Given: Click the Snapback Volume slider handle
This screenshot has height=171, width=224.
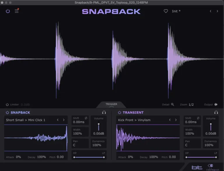Looking at the screenshot, I should tap(99, 124).
